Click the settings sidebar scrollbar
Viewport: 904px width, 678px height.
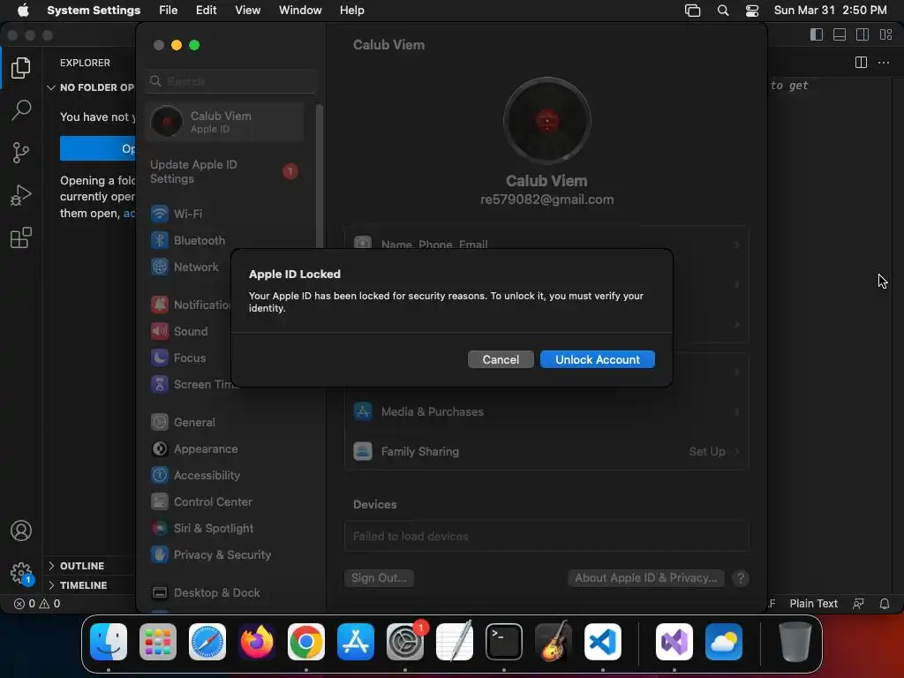click(320, 178)
